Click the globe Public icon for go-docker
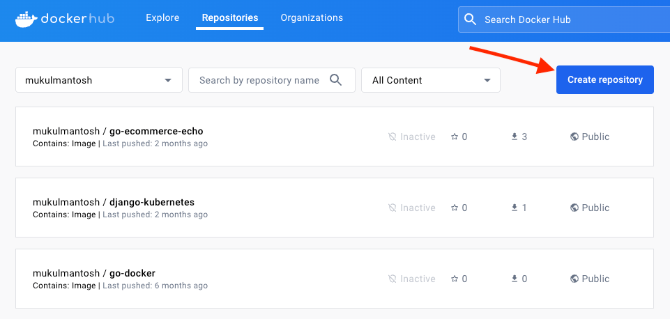 [574, 279]
